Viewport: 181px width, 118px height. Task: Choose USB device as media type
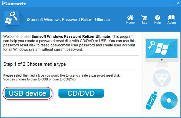[28, 93]
